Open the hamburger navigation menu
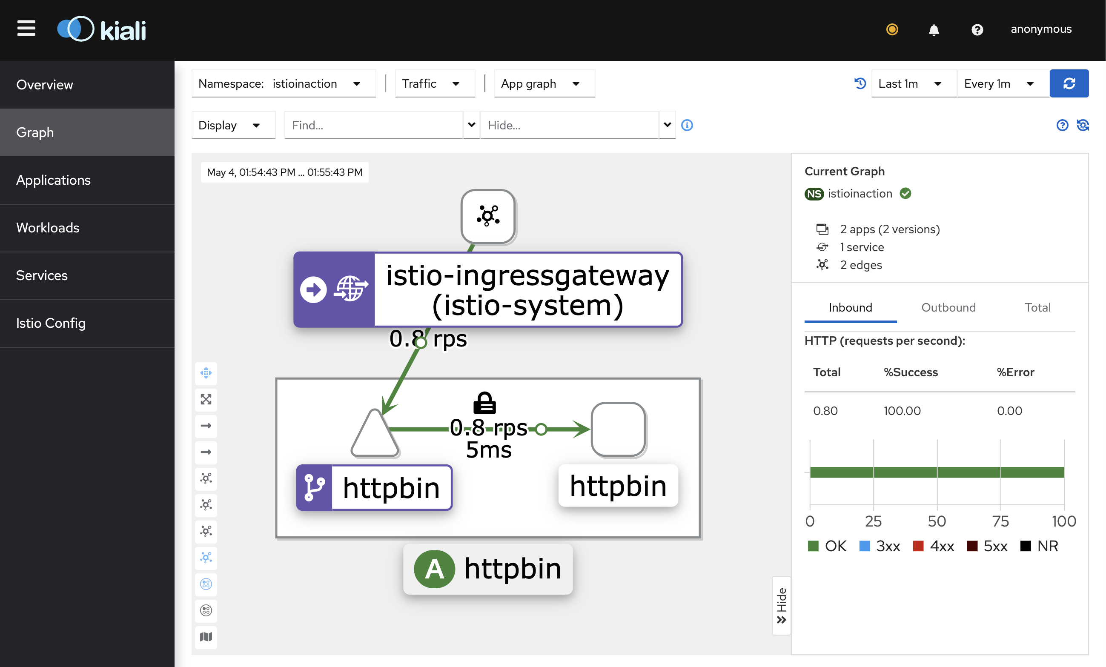The height and width of the screenshot is (667, 1106). [26, 28]
